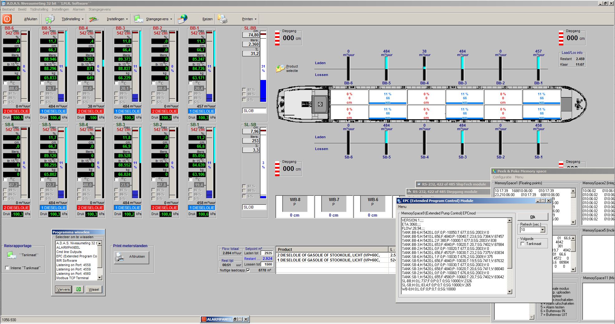Click the Tijdinstelling clock icon in toolbar
615x324 pixels.
[x=50, y=19]
